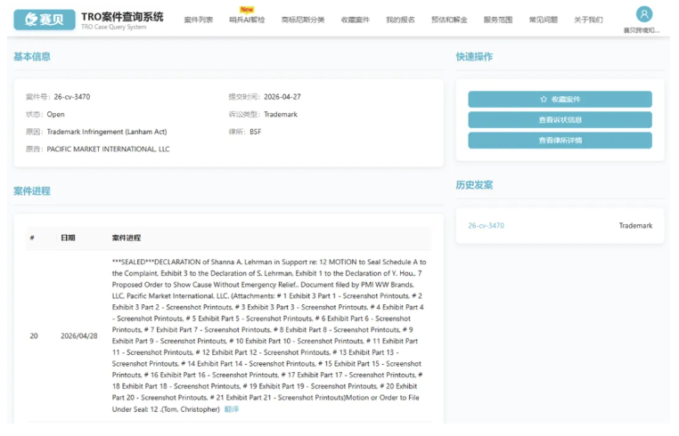Screen dimensions: 679x436
Task: Click the star icon on 收藏案件 button
Action: coord(544,100)
